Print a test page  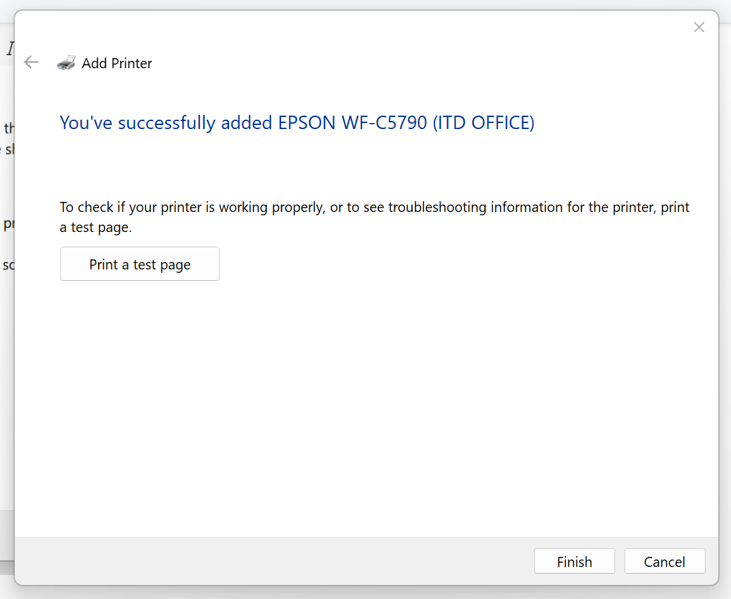(140, 264)
